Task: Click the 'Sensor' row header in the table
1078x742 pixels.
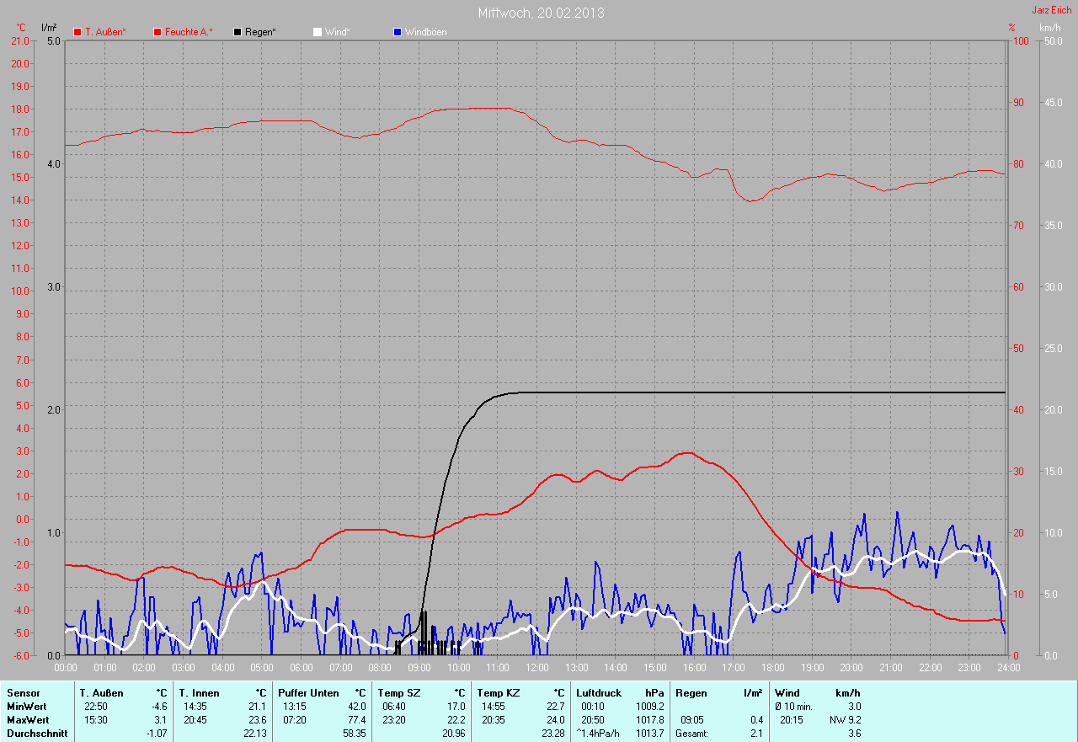Action: (x=23, y=693)
